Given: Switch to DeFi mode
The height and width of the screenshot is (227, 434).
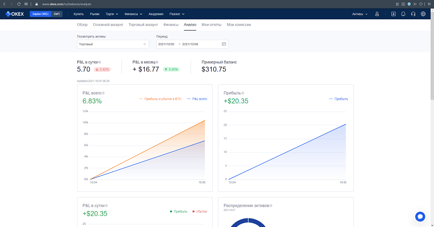Looking at the screenshot, I should [x=57, y=14].
